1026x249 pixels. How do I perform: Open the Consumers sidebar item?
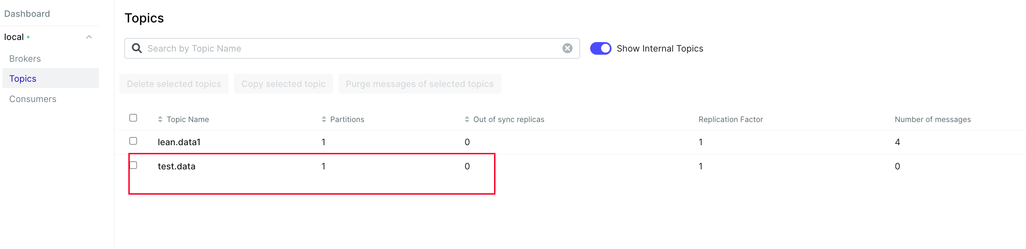(33, 99)
